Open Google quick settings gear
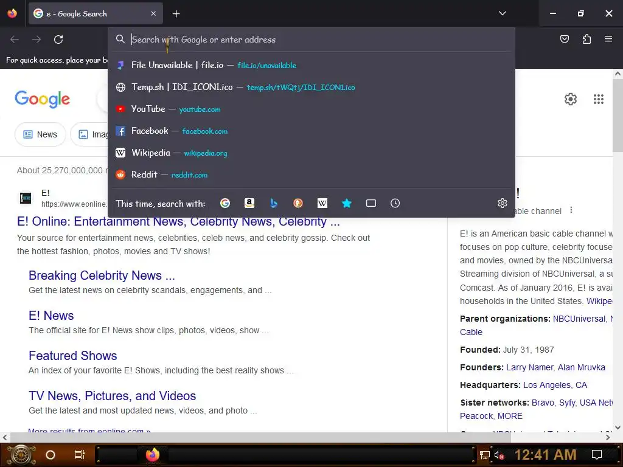 click(571, 99)
